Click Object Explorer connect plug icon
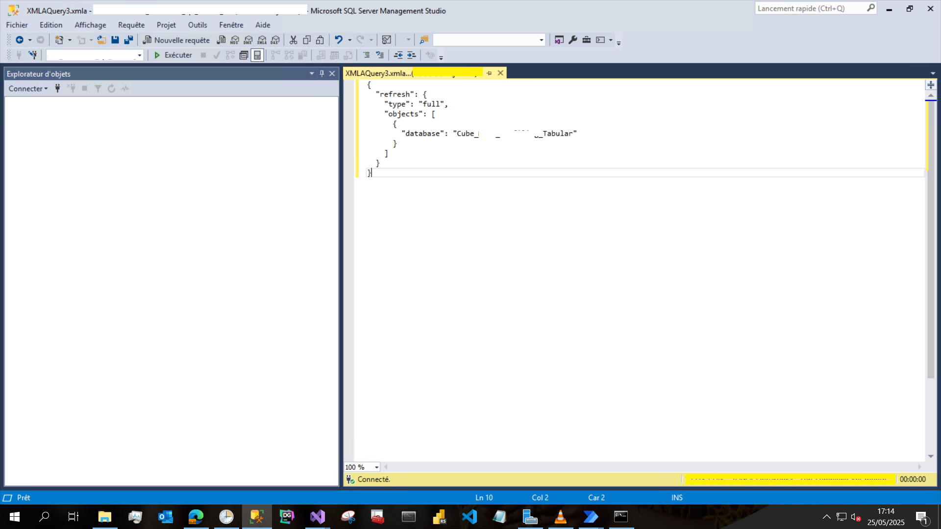The height and width of the screenshot is (529, 941). (x=57, y=89)
